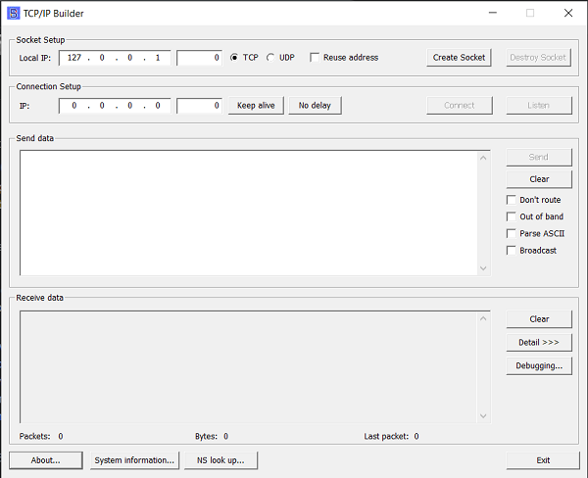Tick the Parse ASCII checkbox

512,233
